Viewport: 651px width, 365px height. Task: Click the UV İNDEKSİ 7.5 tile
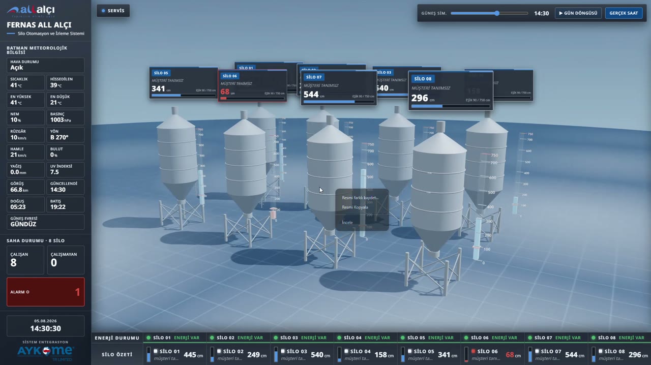pyautogui.click(x=66, y=170)
